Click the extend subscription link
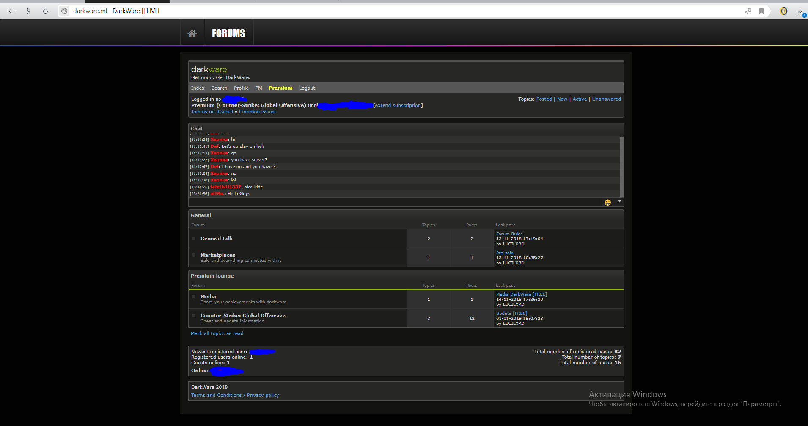The image size is (808, 426). pyautogui.click(x=398, y=105)
